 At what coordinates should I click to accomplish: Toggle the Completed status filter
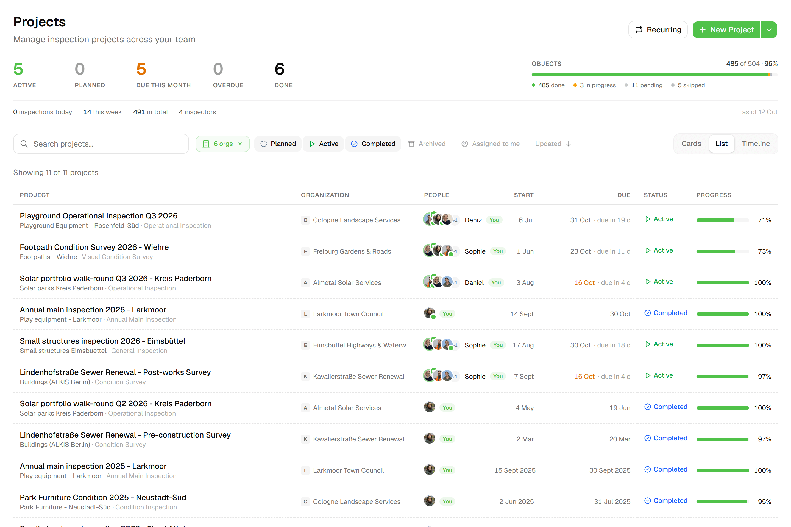coord(373,144)
